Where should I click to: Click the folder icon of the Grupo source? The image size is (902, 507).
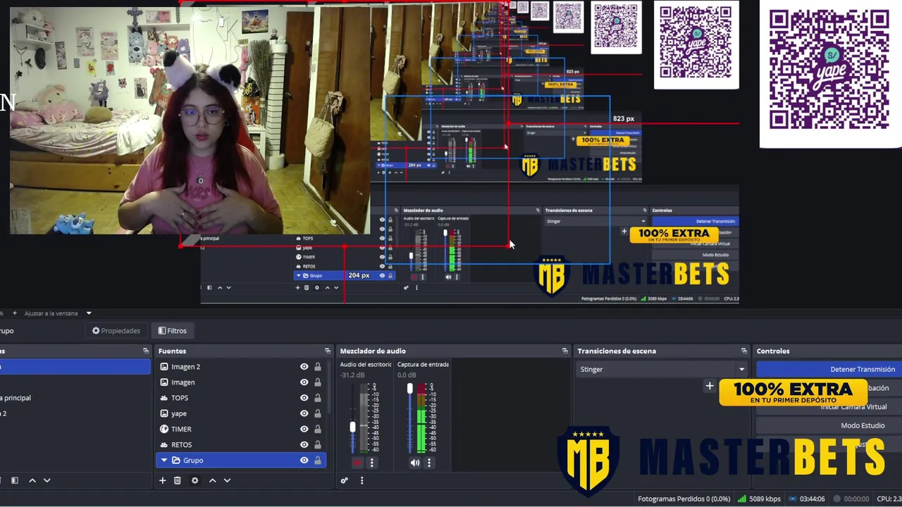(x=176, y=461)
